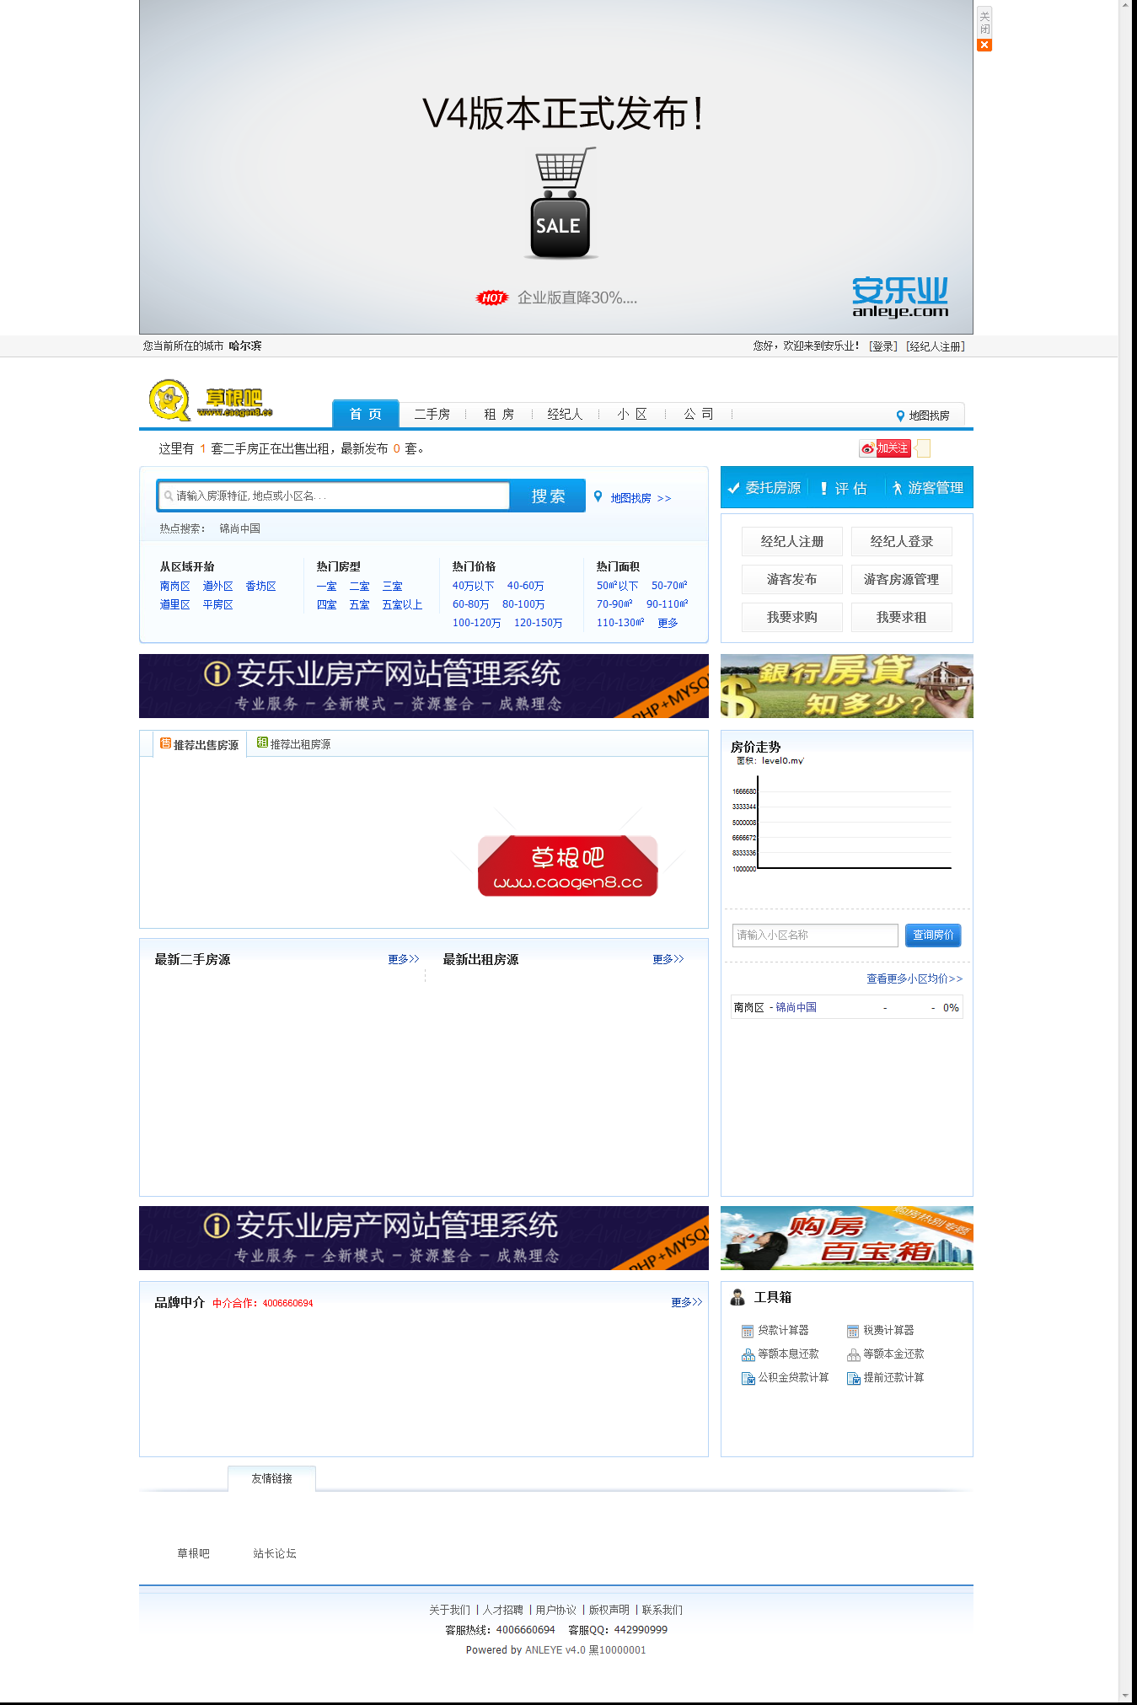Viewport: 1137px width, 1705px height.
Task: Click the 购房百宝箱 banner
Action: [x=846, y=1237]
